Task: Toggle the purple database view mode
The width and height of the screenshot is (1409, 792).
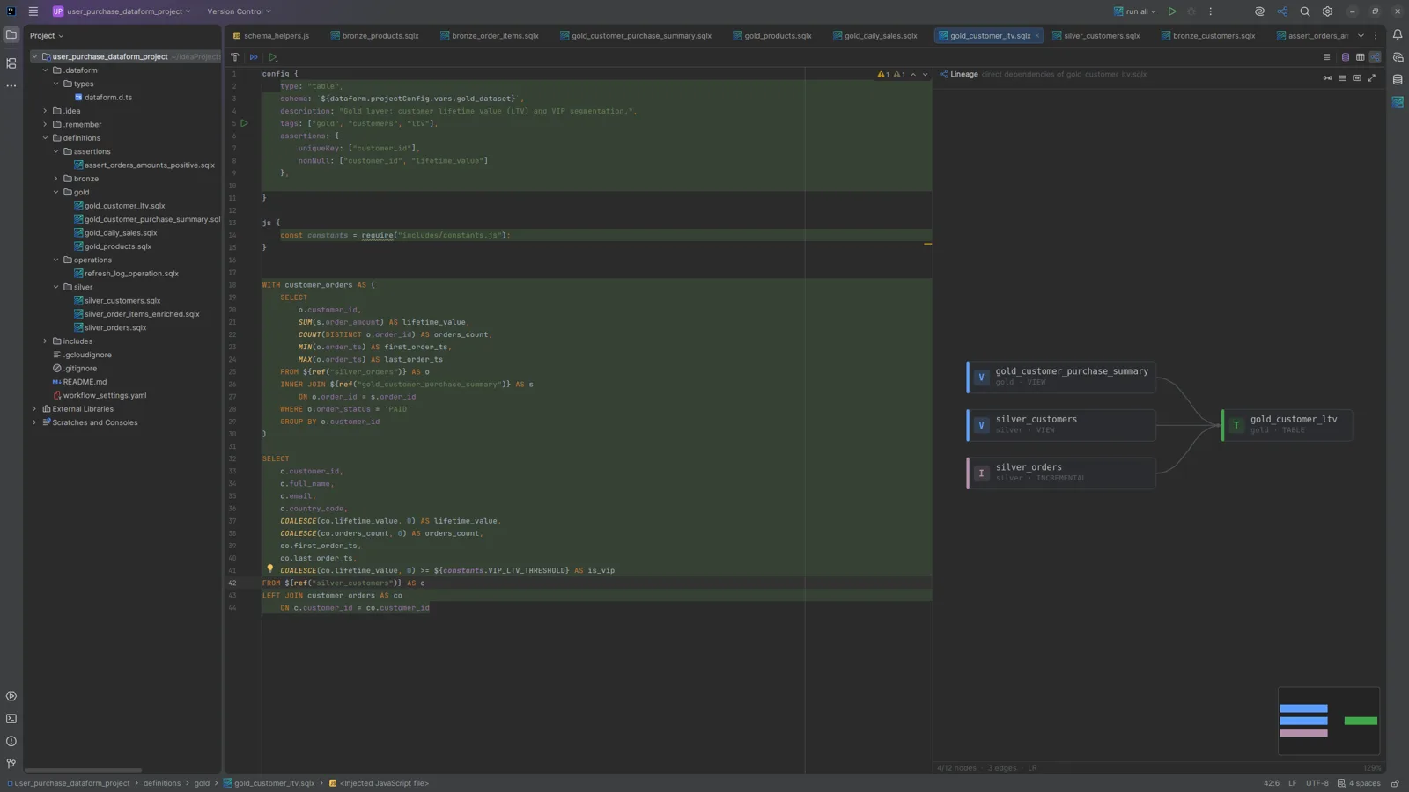Action: coord(1345,57)
